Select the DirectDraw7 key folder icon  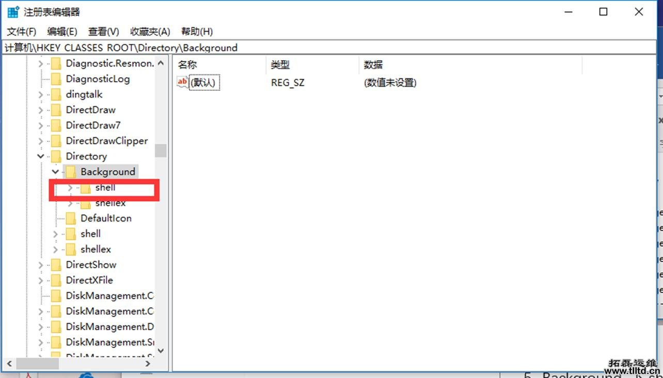(56, 125)
